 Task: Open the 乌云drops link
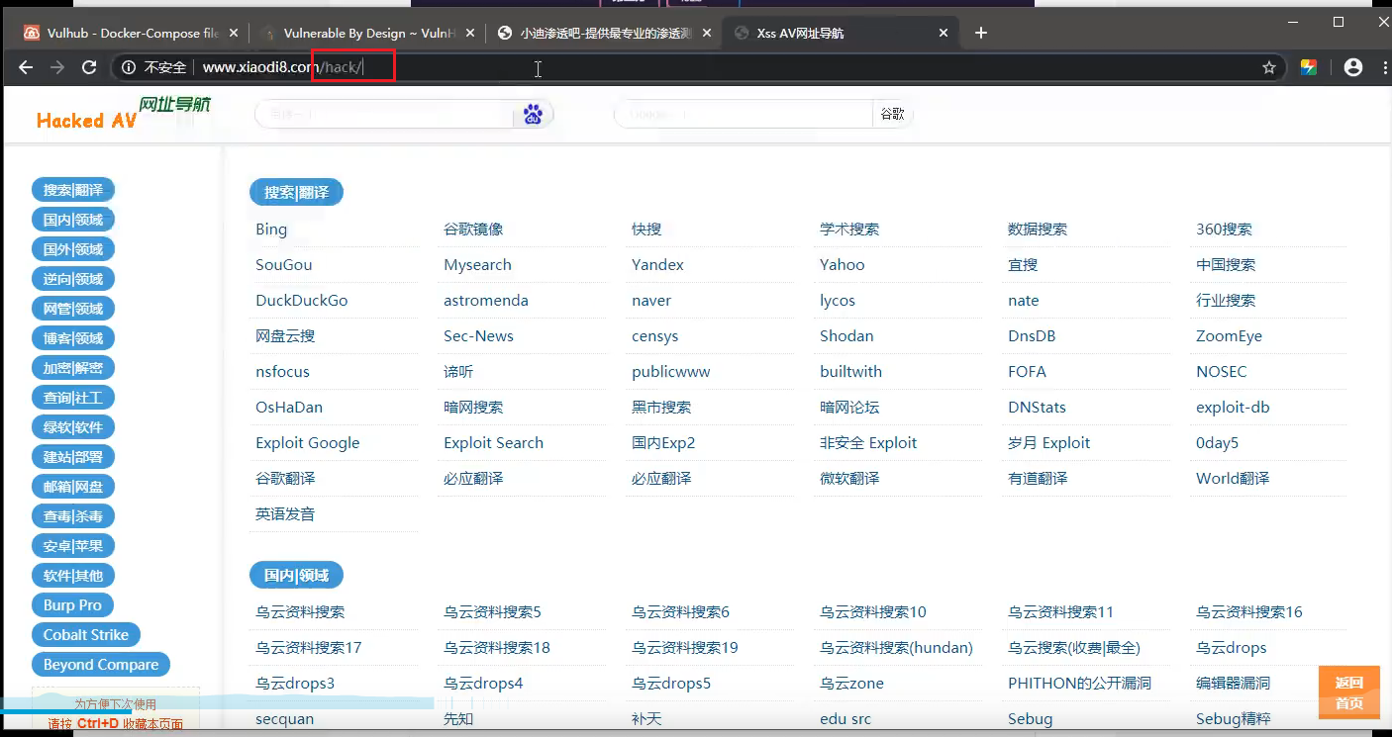click(x=1232, y=648)
